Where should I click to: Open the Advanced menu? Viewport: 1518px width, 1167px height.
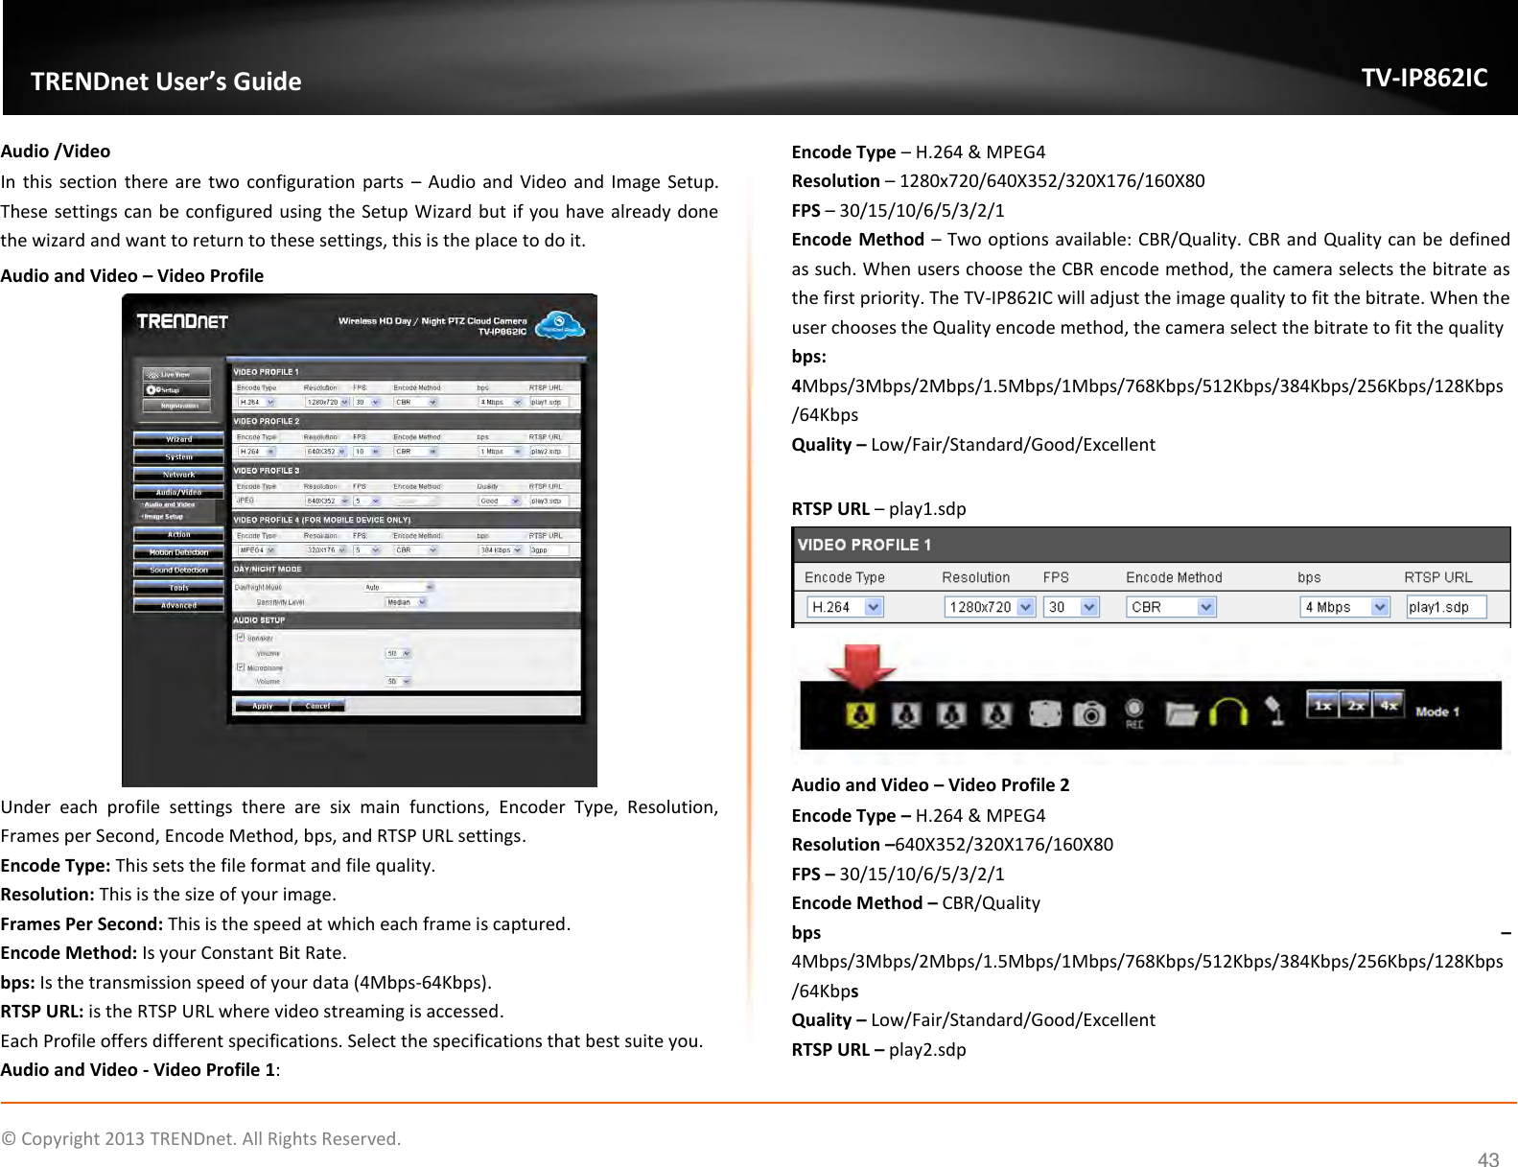pyautogui.click(x=178, y=605)
